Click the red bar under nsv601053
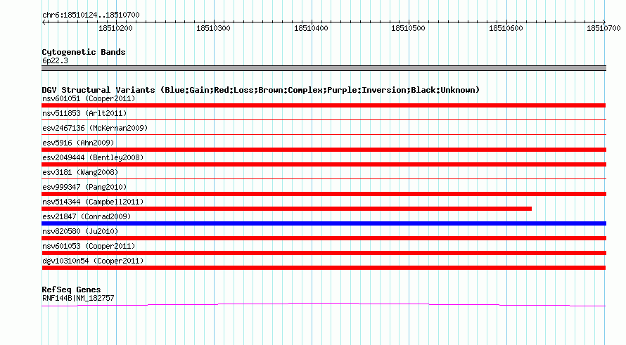Screen dimensions: 626x345 pyautogui.click(x=324, y=253)
